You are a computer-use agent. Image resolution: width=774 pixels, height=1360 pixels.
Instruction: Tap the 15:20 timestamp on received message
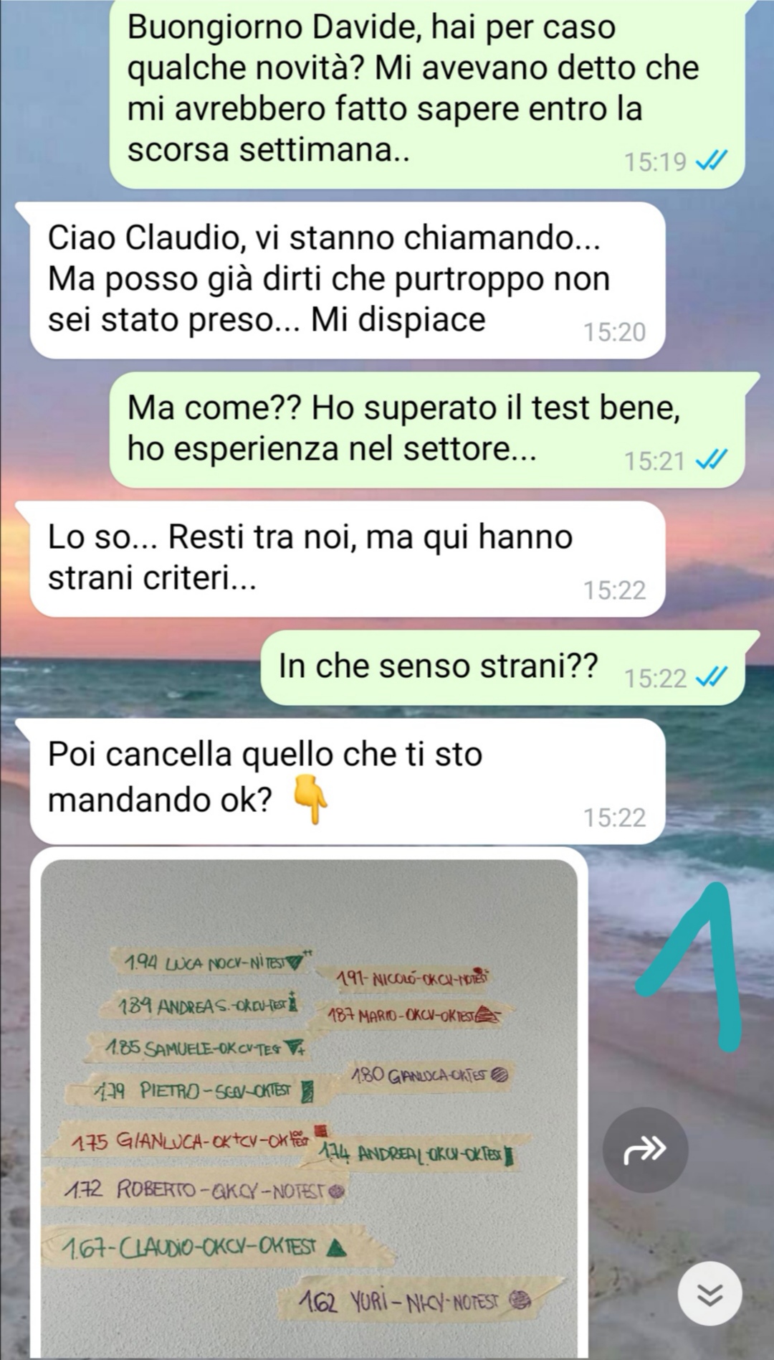point(614,332)
